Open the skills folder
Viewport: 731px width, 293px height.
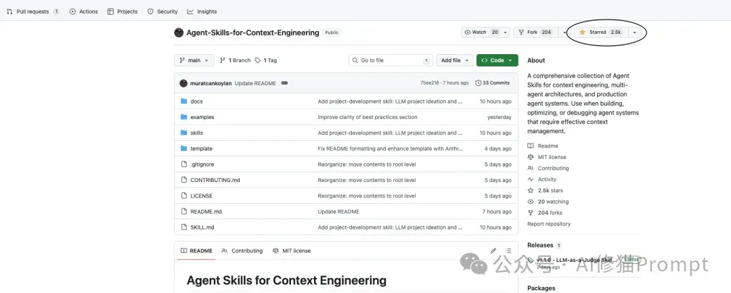(197, 133)
